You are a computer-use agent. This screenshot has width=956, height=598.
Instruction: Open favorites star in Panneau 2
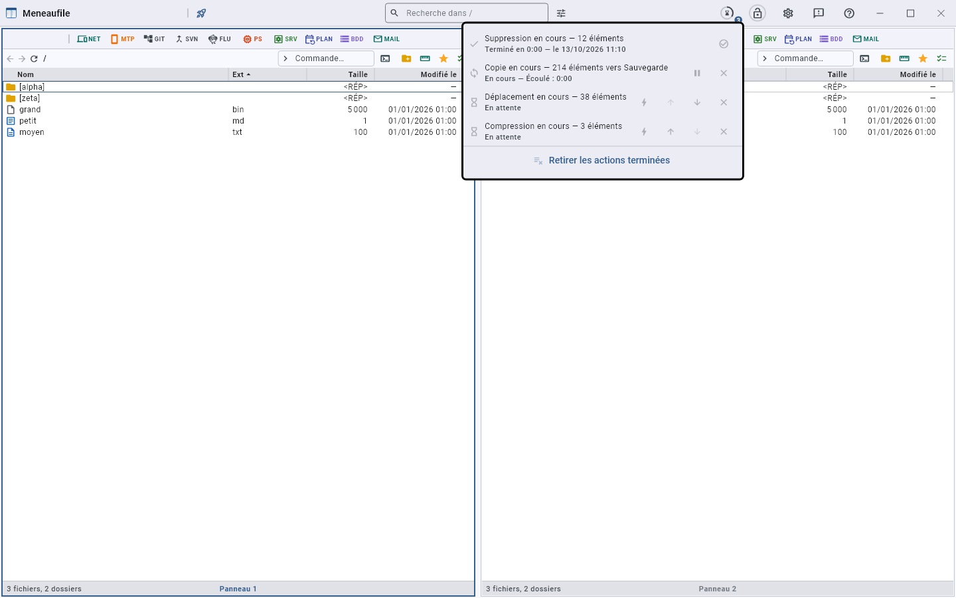pyautogui.click(x=923, y=58)
